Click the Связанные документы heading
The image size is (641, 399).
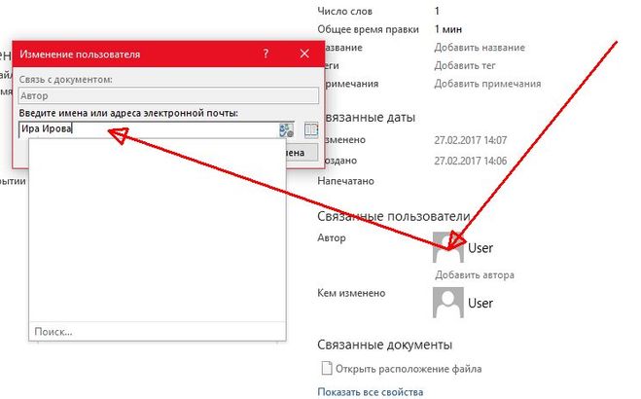[384, 344]
